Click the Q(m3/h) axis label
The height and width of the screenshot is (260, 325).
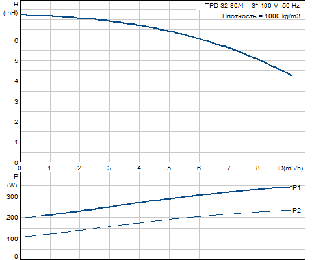click(291, 168)
